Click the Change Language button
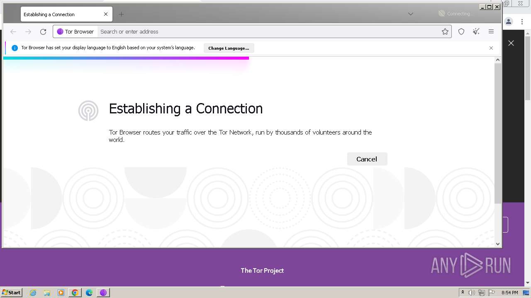Screen dimensions: 531x298 point(229,48)
